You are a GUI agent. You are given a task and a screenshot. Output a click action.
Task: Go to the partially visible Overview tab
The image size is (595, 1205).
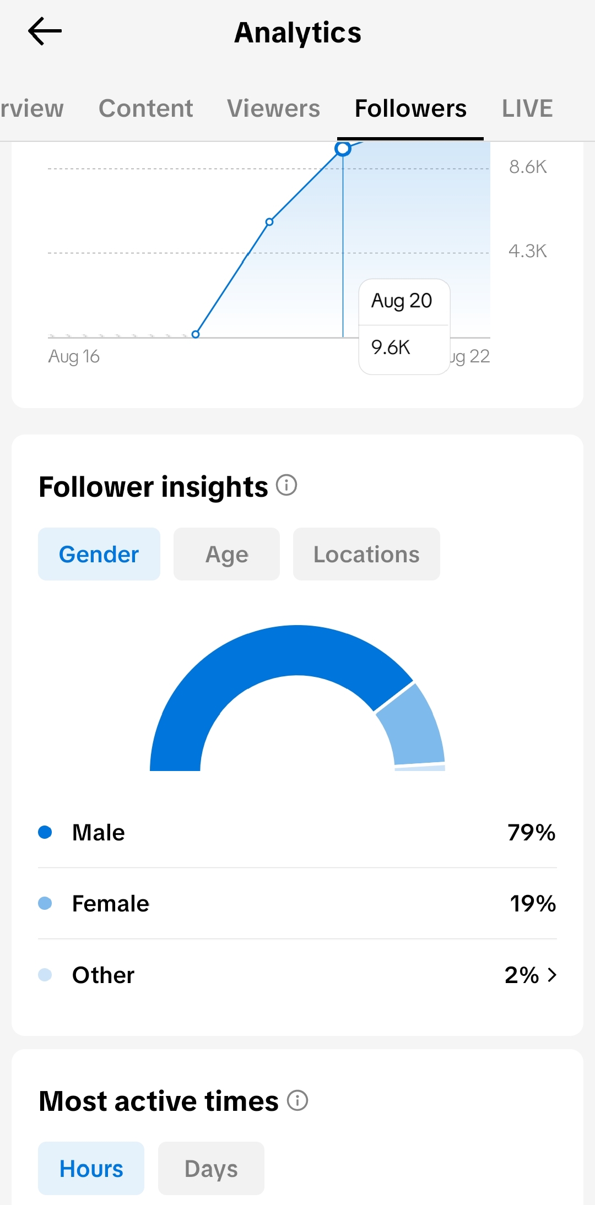click(x=31, y=108)
